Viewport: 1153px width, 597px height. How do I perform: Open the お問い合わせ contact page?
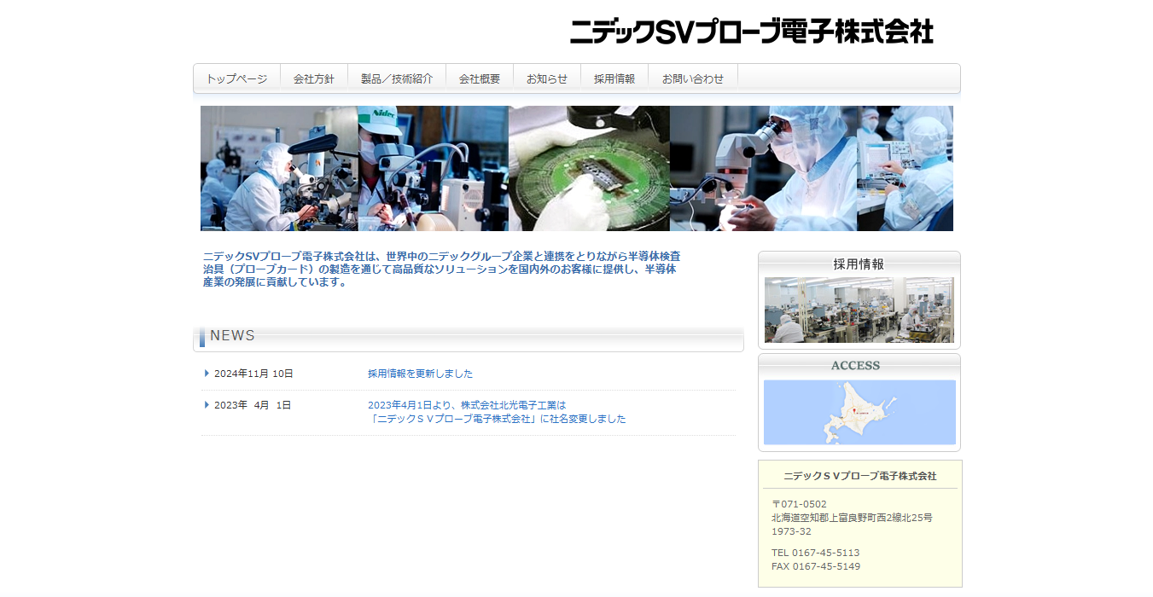(692, 78)
